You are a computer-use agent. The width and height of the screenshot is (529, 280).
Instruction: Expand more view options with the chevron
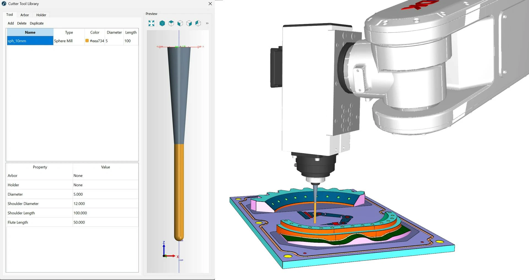point(207,23)
